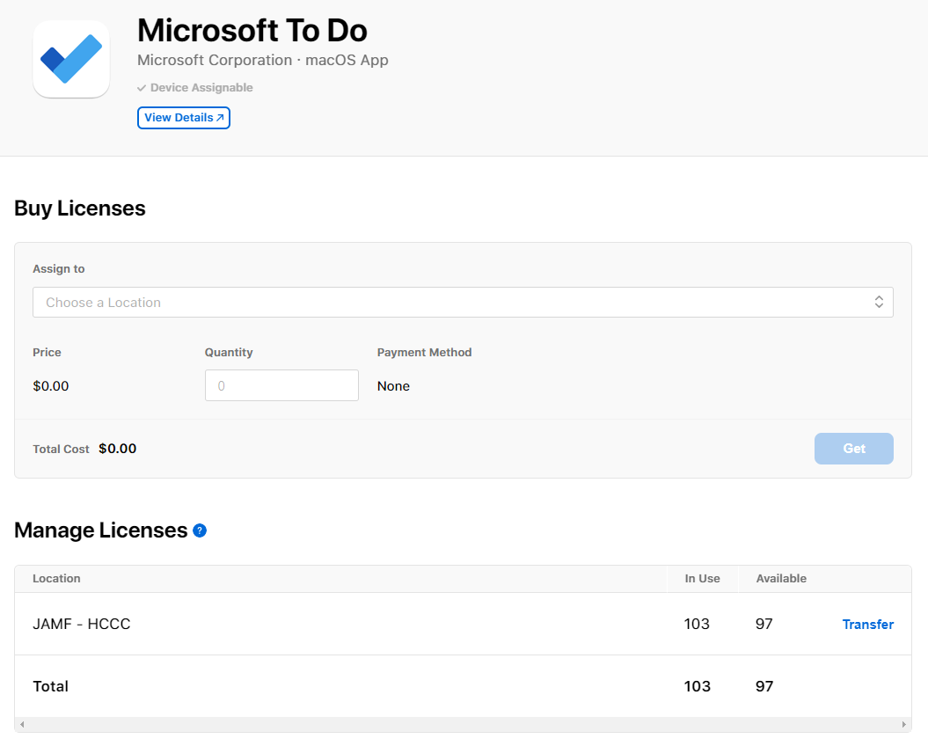Click the Total row label
This screenshot has width=928, height=746.
tap(50, 686)
